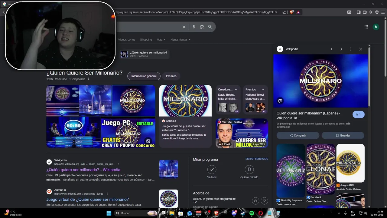The image size is (387, 218).
Task: Click the magnifier search submit icon
Action: [210, 27]
